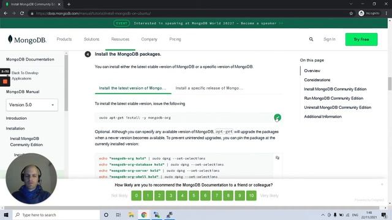Image resolution: width=392 pixels, height=220 pixels.
Task: Jump to Uninstall MongoDB Community Edition section
Action: pos(337,108)
